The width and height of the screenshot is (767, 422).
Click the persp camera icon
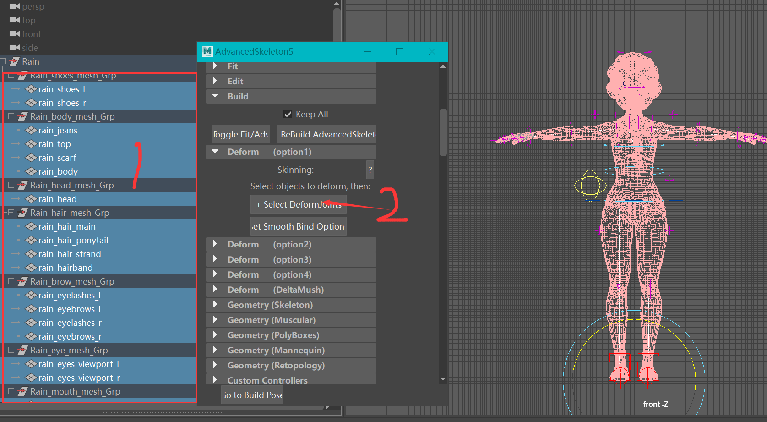pos(15,6)
